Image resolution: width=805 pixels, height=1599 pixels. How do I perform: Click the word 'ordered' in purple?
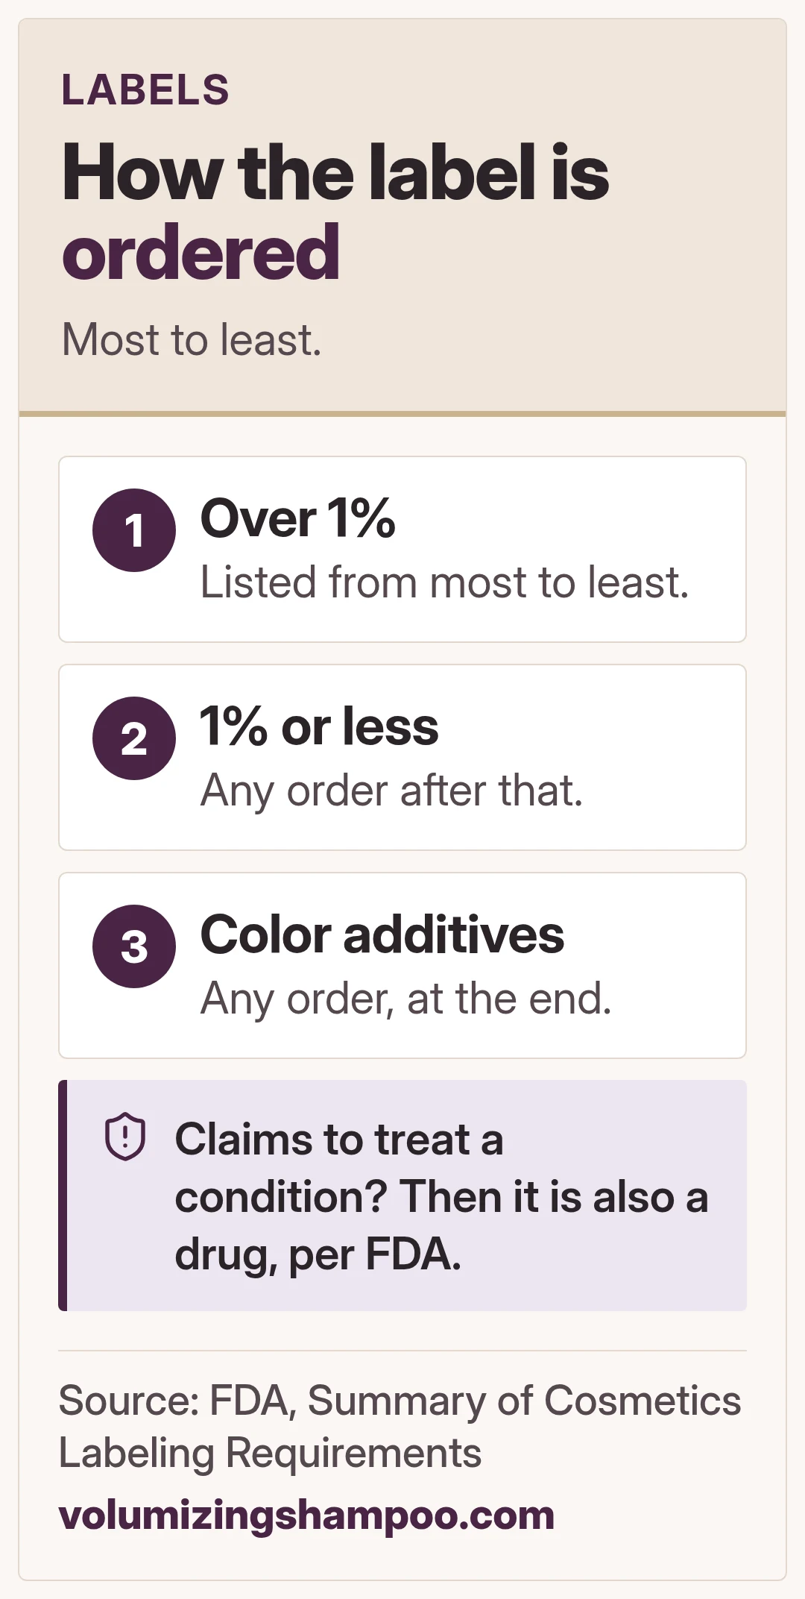pos(201,253)
